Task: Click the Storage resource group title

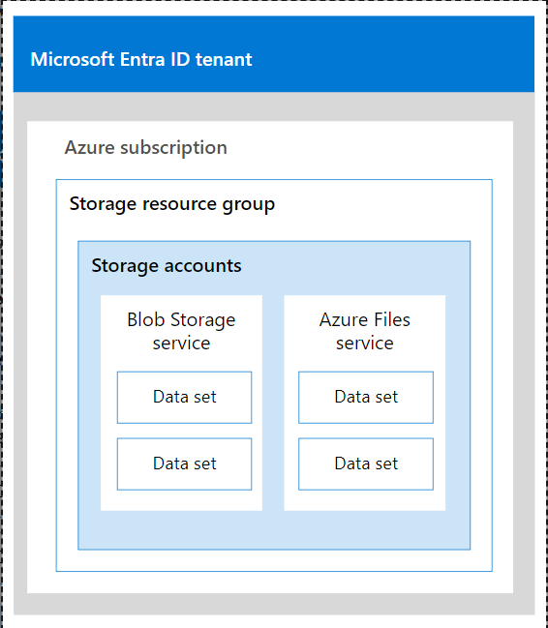Action: pyautogui.click(x=172, y=204)
